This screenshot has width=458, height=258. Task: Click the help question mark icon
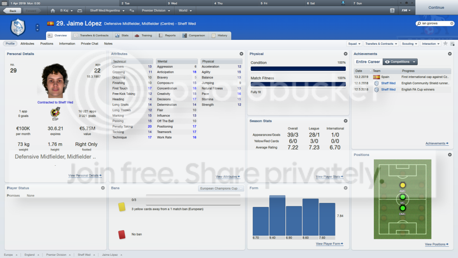coord(392,11)
